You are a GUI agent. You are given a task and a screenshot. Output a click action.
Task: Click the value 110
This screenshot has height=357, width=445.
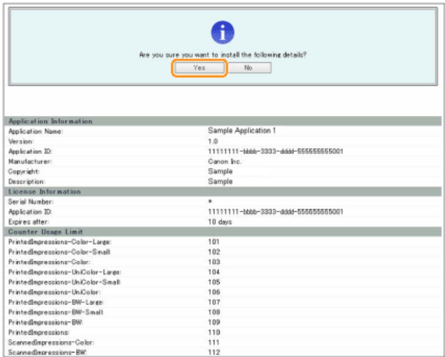[x=214, y=333]
